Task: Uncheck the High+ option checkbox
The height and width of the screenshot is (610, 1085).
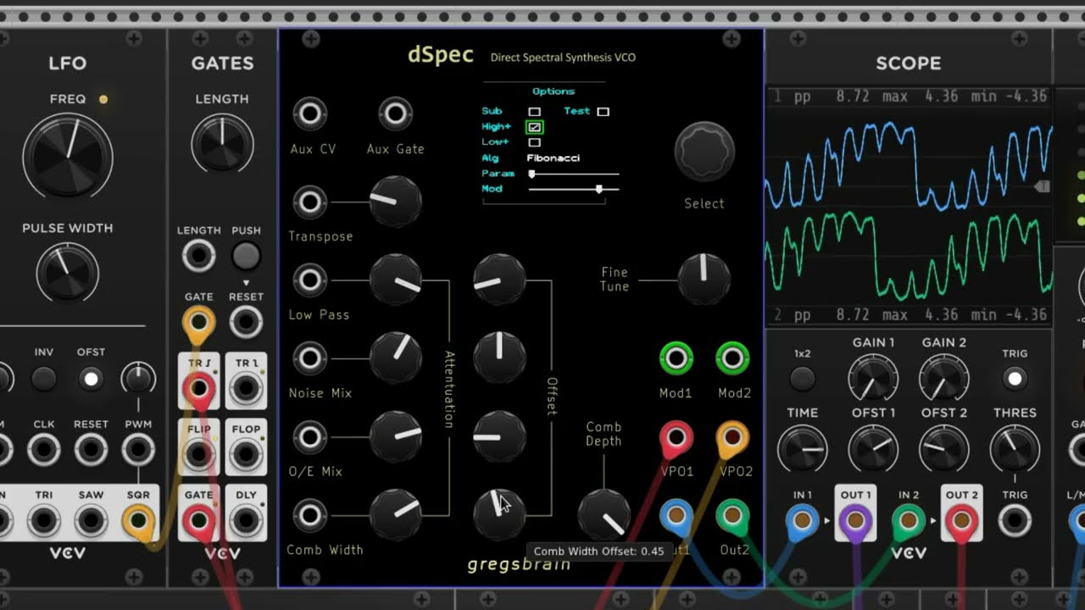Action: (535, 127)
